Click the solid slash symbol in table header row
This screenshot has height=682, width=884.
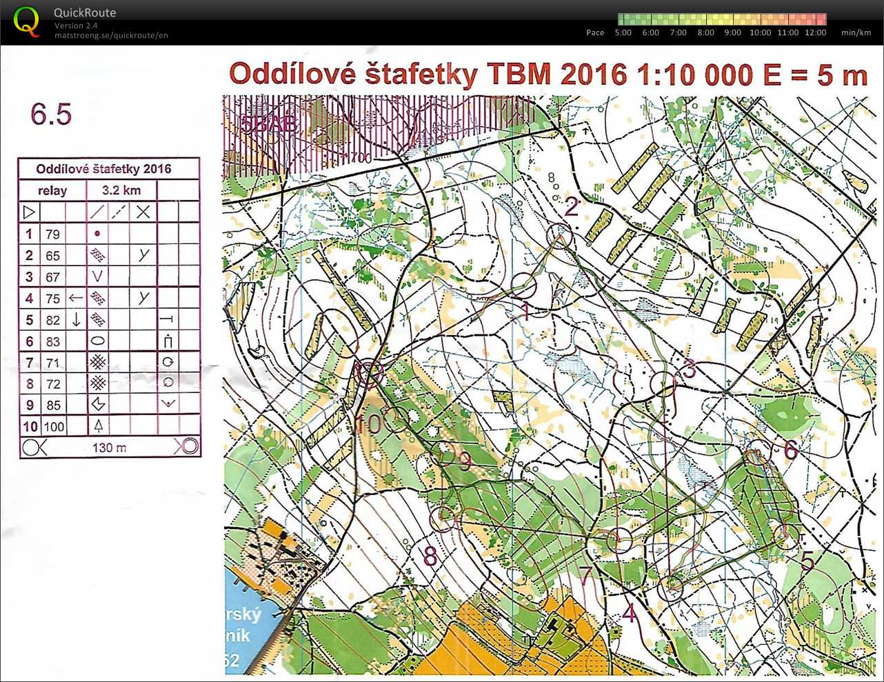coord(97,212)
